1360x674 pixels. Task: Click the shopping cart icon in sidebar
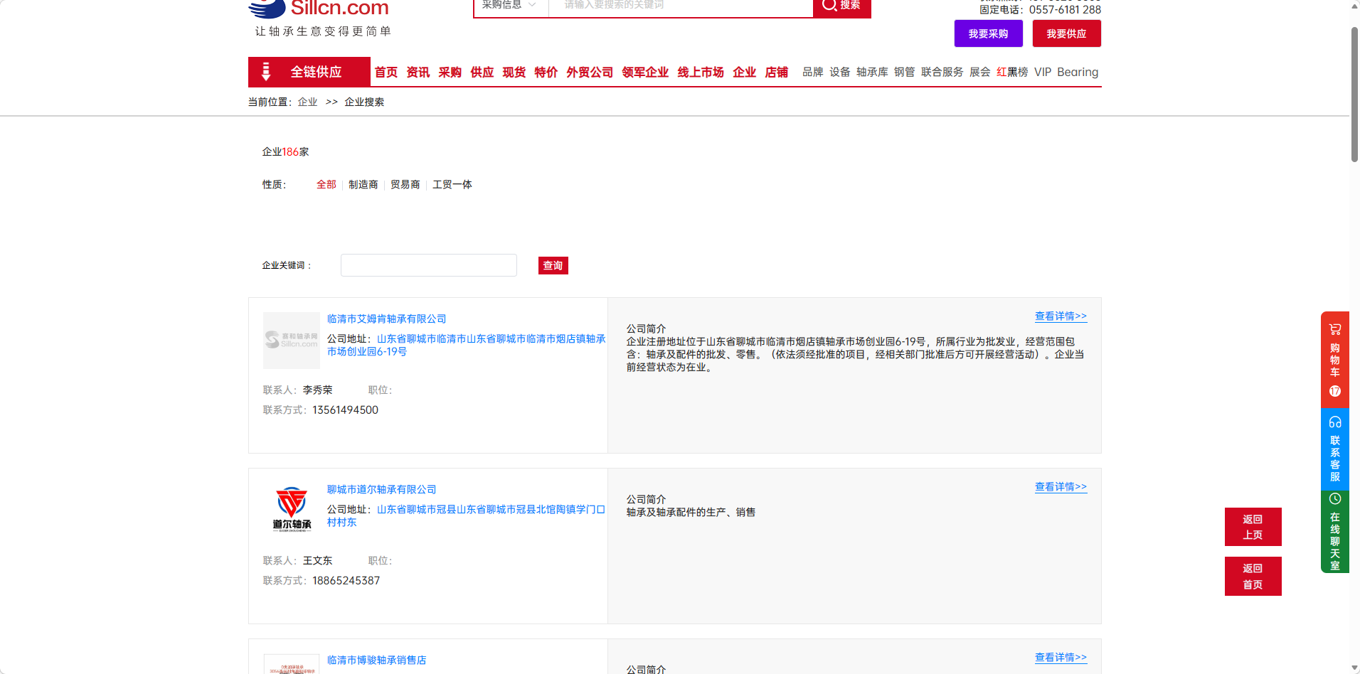(x=1334, y=329)
